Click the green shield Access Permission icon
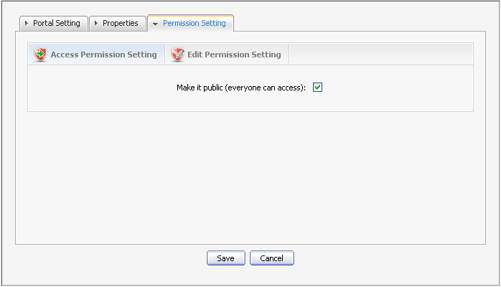This screenshot has height=287, width=501. click(40, 55)
